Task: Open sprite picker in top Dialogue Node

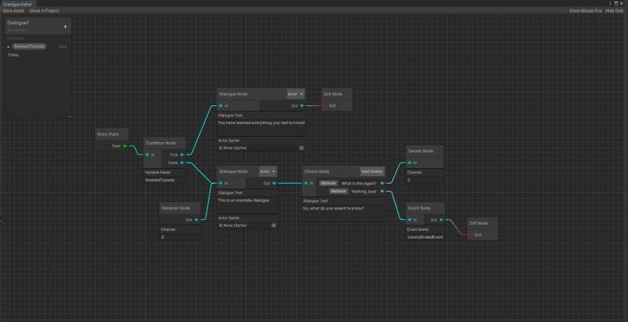Action: [x=301, y=148]
